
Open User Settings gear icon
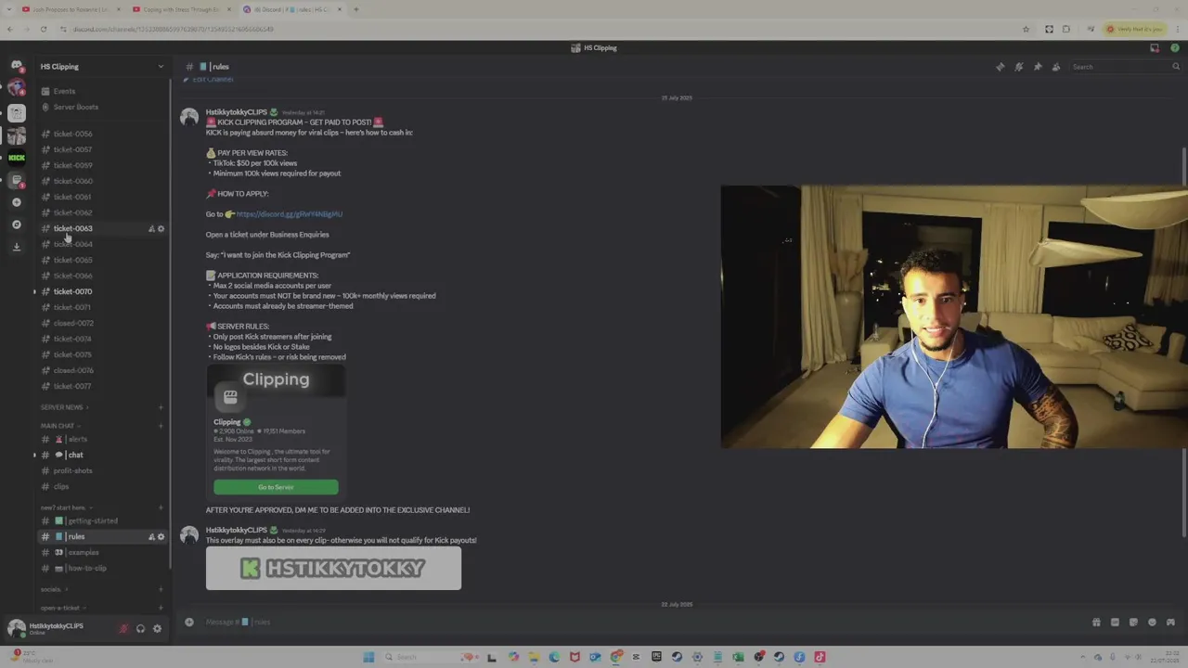point(157,628)
